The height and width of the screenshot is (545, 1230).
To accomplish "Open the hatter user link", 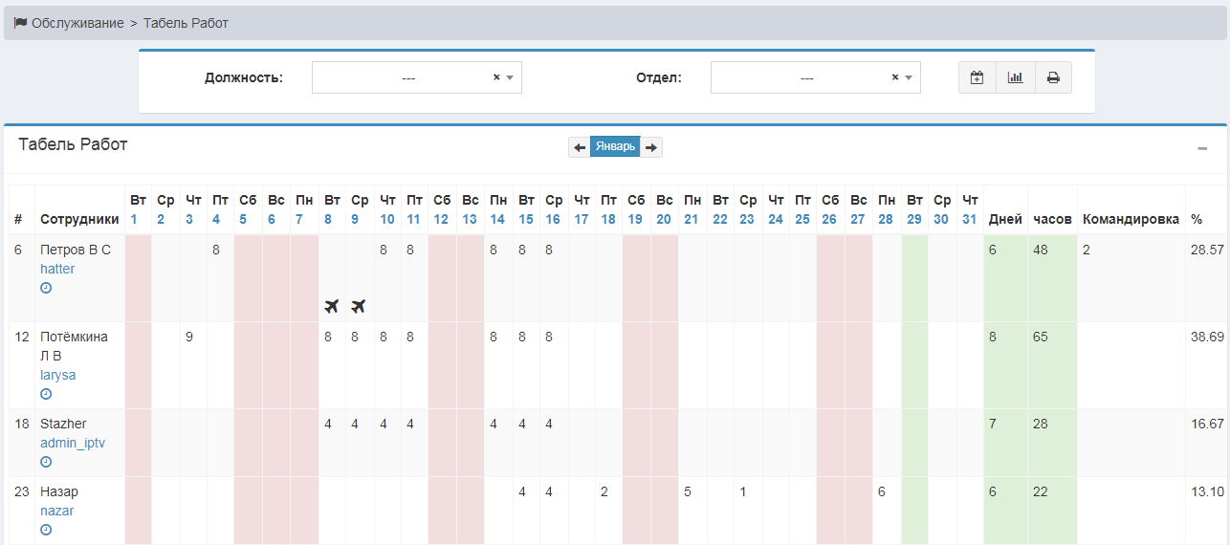I will point(57,269).
